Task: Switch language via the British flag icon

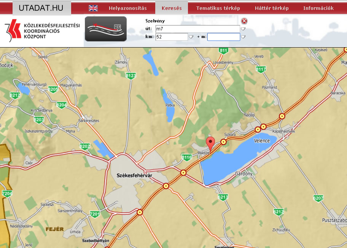Action: click(x=93, y=8)
